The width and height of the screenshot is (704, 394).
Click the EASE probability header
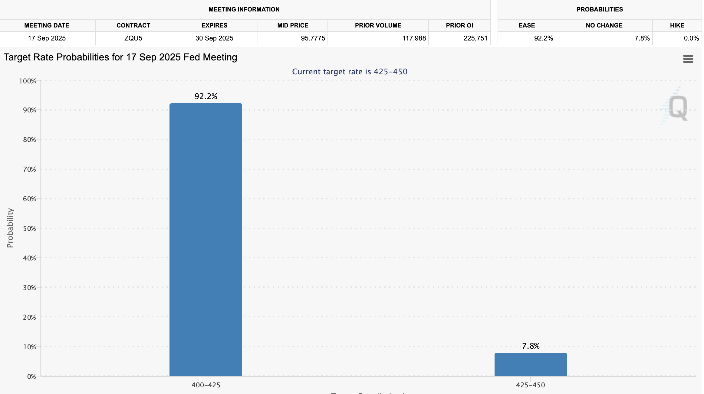tap(526, 25)
